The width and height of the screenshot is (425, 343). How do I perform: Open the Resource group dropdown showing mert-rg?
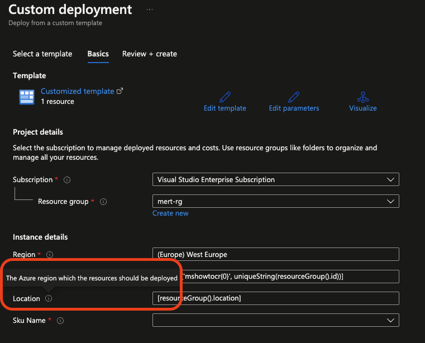tap(276, 201)
